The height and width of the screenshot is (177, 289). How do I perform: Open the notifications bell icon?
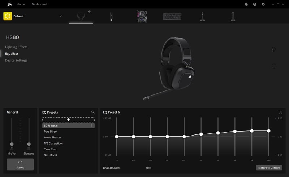246,4
